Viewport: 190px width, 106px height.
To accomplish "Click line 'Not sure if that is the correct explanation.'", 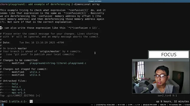I will 40,22.
